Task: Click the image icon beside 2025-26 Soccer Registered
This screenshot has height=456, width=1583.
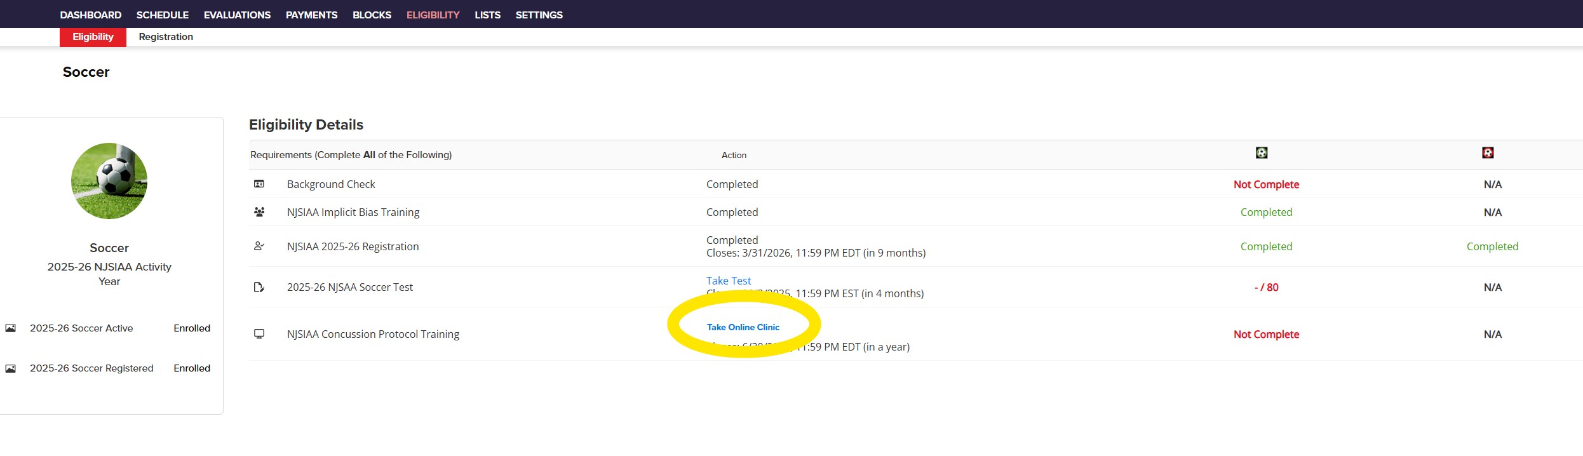Action: tap(11, 368)
